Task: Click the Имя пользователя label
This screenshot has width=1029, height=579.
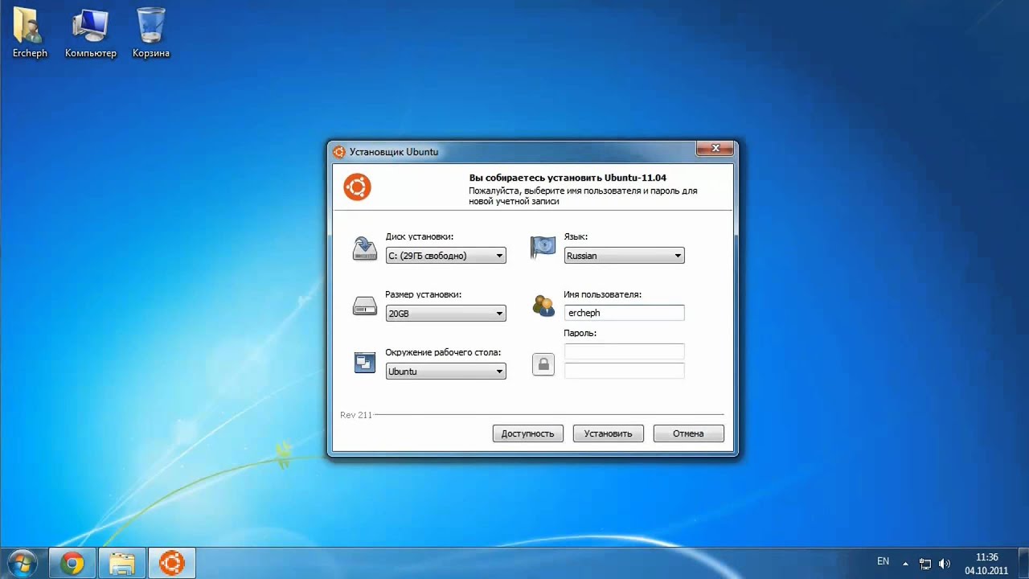Action: coord(602,294)
